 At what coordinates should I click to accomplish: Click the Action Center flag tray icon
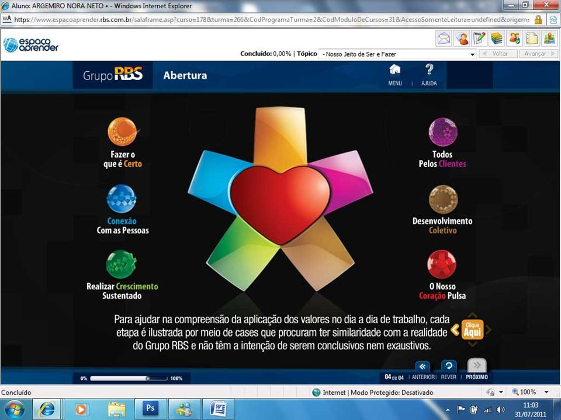coord(461,409)
